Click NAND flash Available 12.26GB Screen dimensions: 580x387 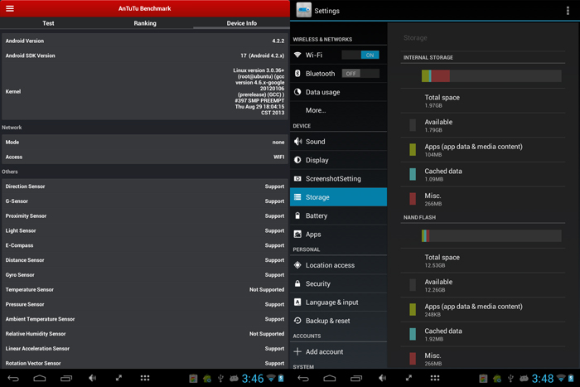(483, 285)
